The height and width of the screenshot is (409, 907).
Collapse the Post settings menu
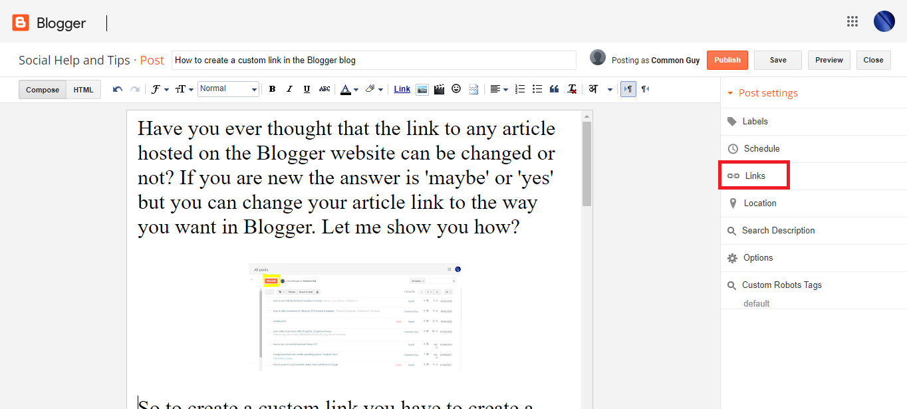[731, 92]
